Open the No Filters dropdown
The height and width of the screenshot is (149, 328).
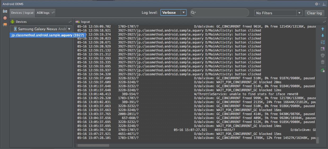tap(278, 13)
